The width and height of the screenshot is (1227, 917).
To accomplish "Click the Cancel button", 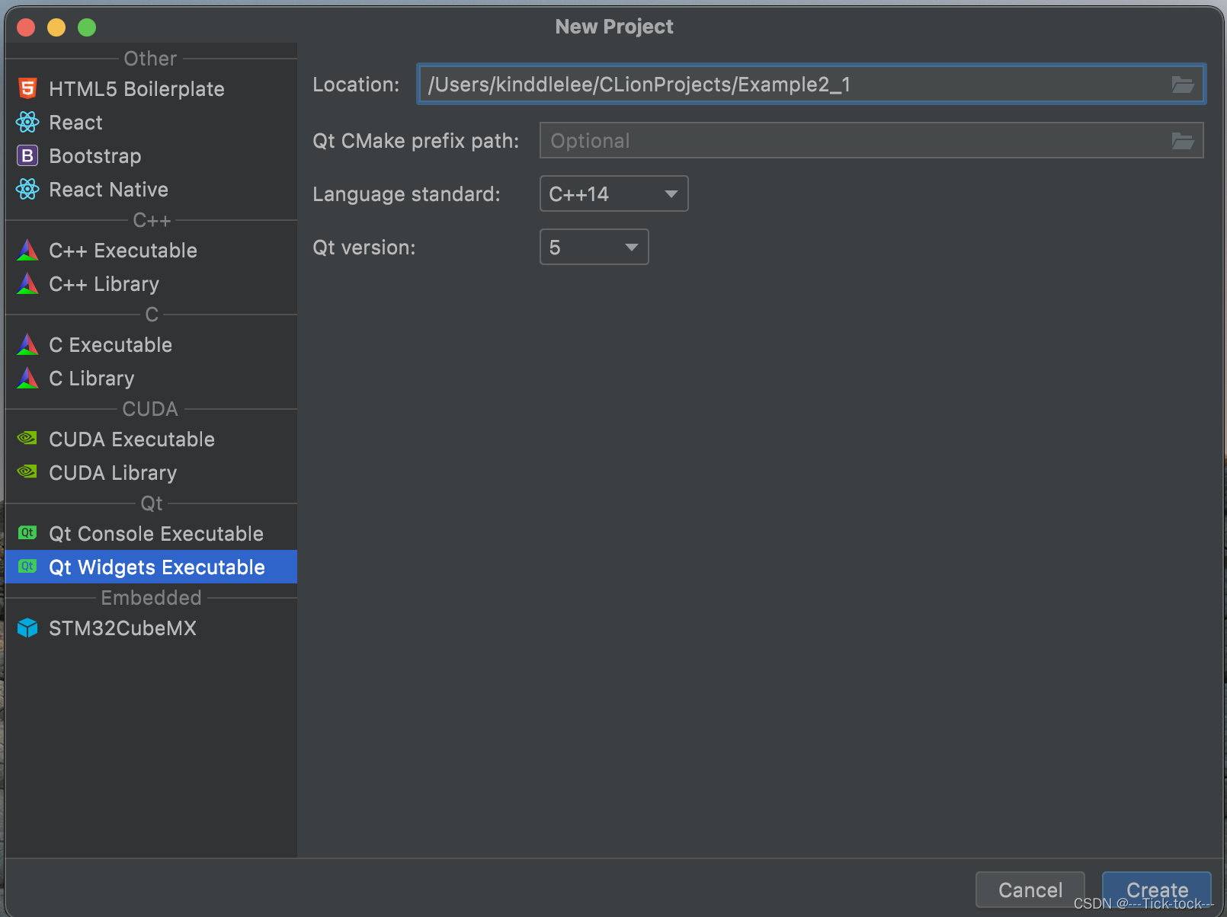I will (x=1030, y=890).
